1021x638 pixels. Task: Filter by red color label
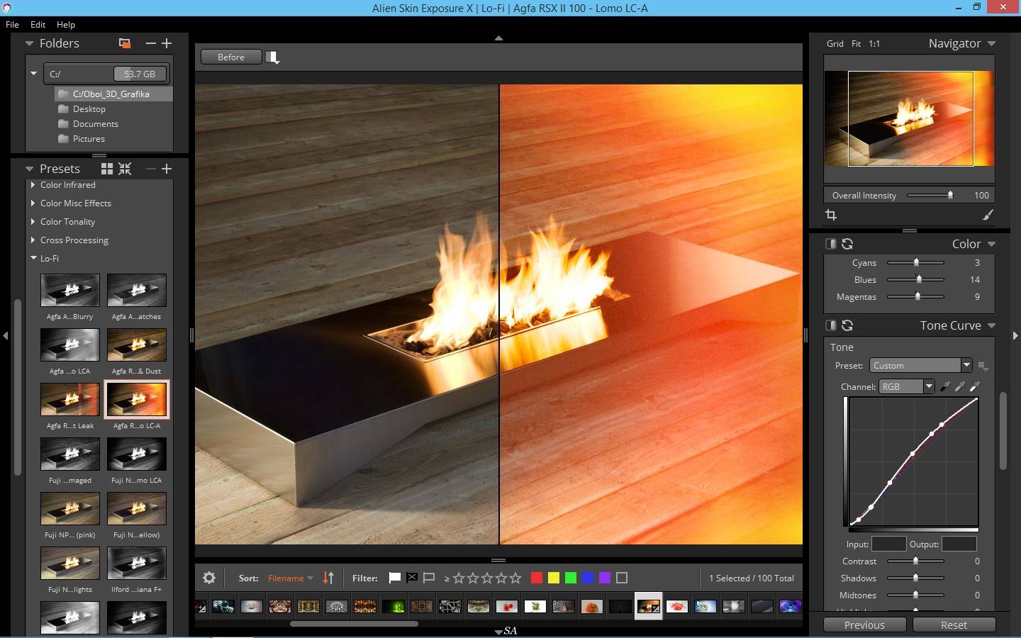pos(537,578)
